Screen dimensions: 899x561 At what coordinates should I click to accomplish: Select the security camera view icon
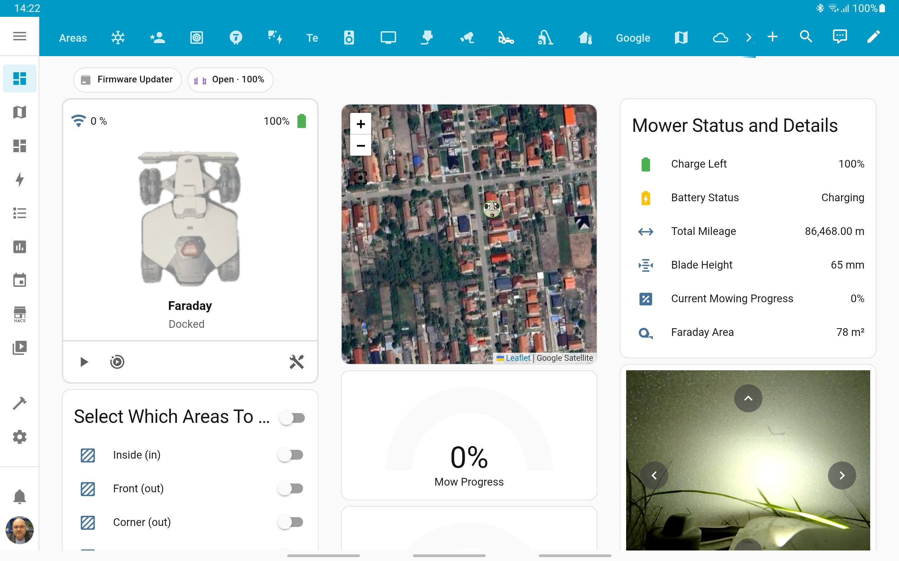click(x=467, y=38)
